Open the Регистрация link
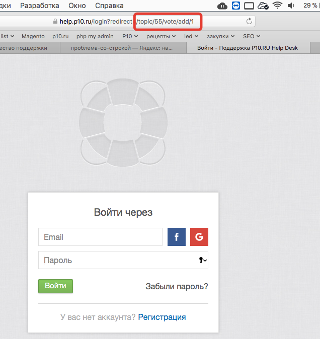The height and width of the screenshot is (339, 320). 162,317
